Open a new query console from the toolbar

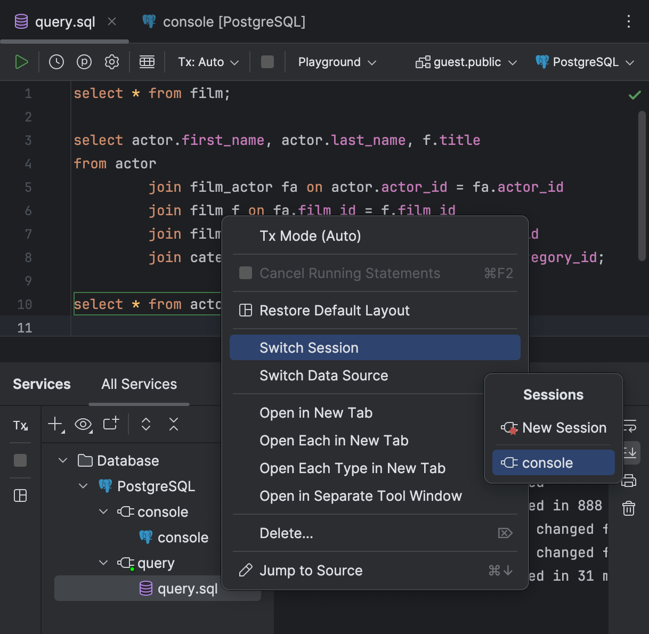point(111,424)
